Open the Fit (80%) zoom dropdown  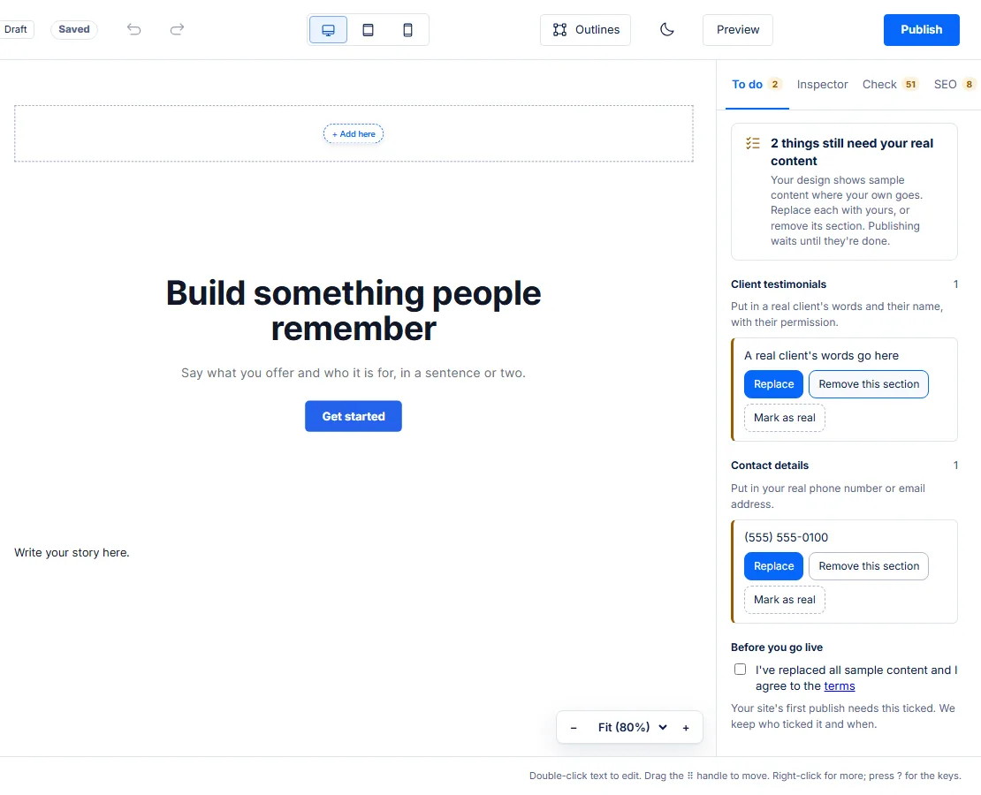[632, 728]
